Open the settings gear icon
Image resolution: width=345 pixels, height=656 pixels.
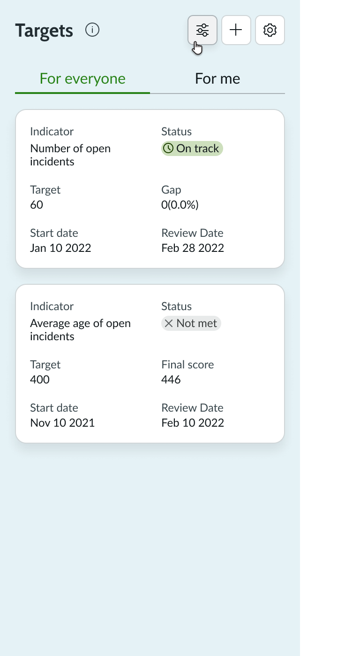pyautogui.click(x=270, y=30)
